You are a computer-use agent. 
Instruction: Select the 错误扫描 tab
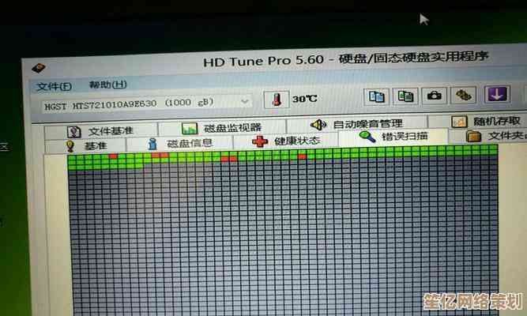(x=393, y=137)
